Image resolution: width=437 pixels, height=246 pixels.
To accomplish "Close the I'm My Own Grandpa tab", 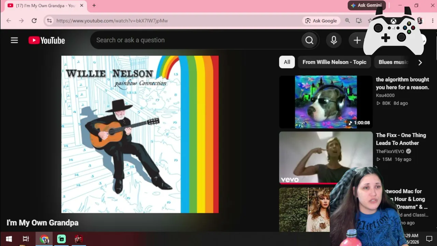I will 82,5.
